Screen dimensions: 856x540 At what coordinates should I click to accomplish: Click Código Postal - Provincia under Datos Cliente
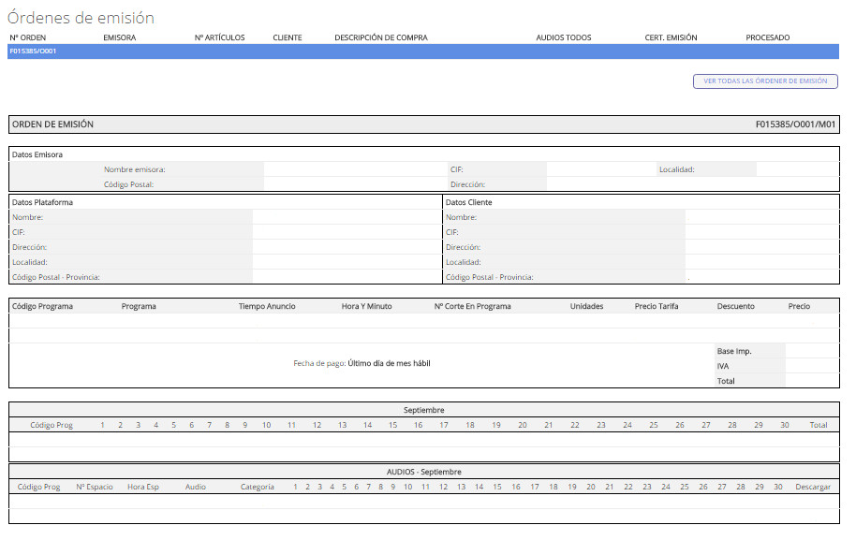click(489, 277)
